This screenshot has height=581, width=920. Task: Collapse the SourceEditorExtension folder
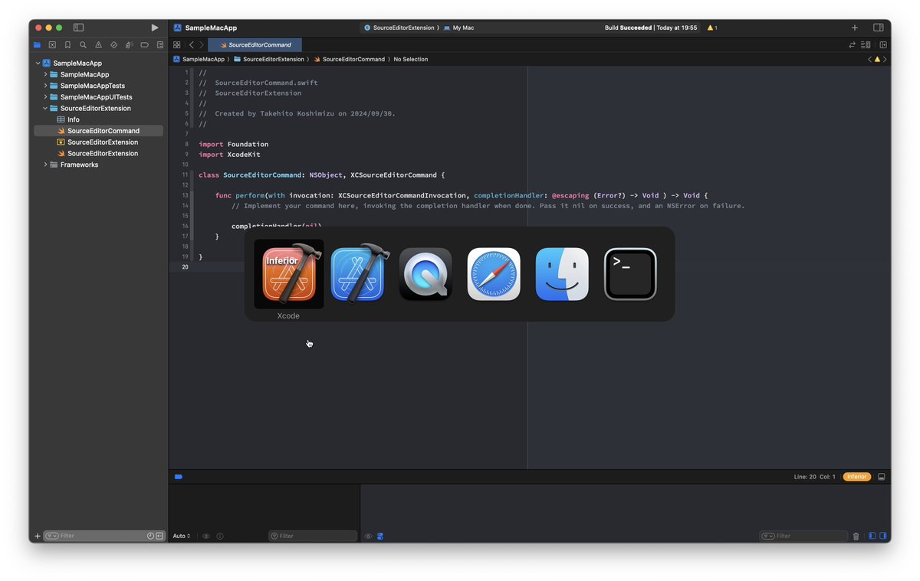click(x=45, y=109)
